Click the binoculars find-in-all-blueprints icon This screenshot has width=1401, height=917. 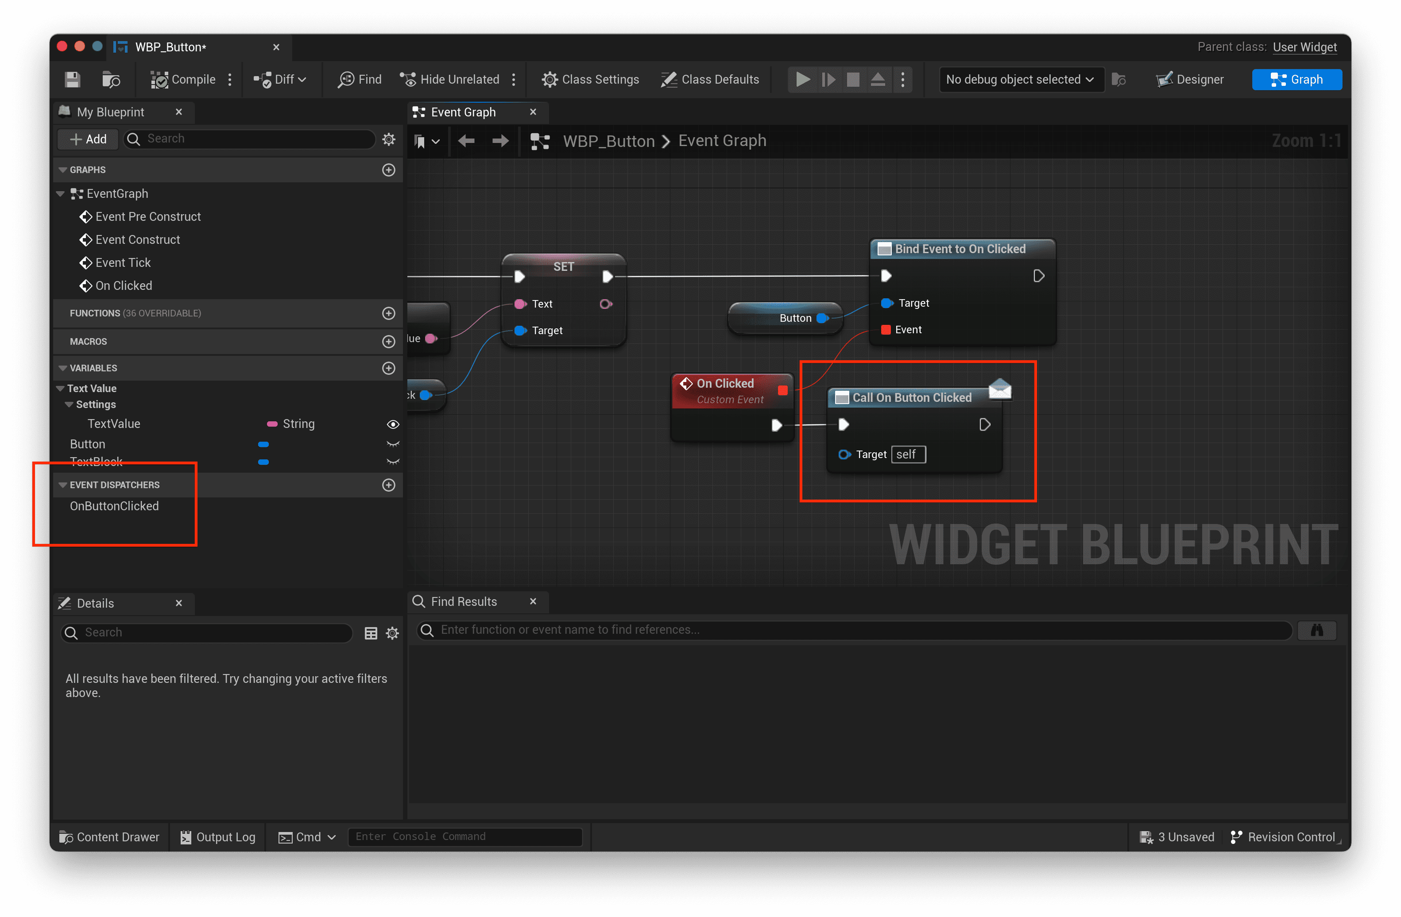pyautogui.click(x=1317, y=630)
